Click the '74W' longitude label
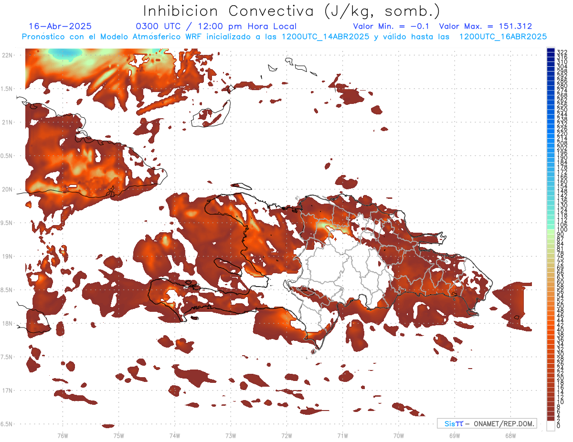Screen dimensions: 573x442 175,435
